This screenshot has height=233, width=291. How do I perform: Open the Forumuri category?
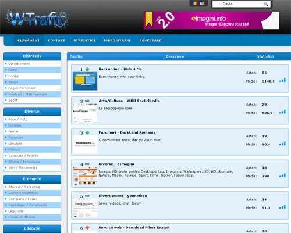coord(32,137)
